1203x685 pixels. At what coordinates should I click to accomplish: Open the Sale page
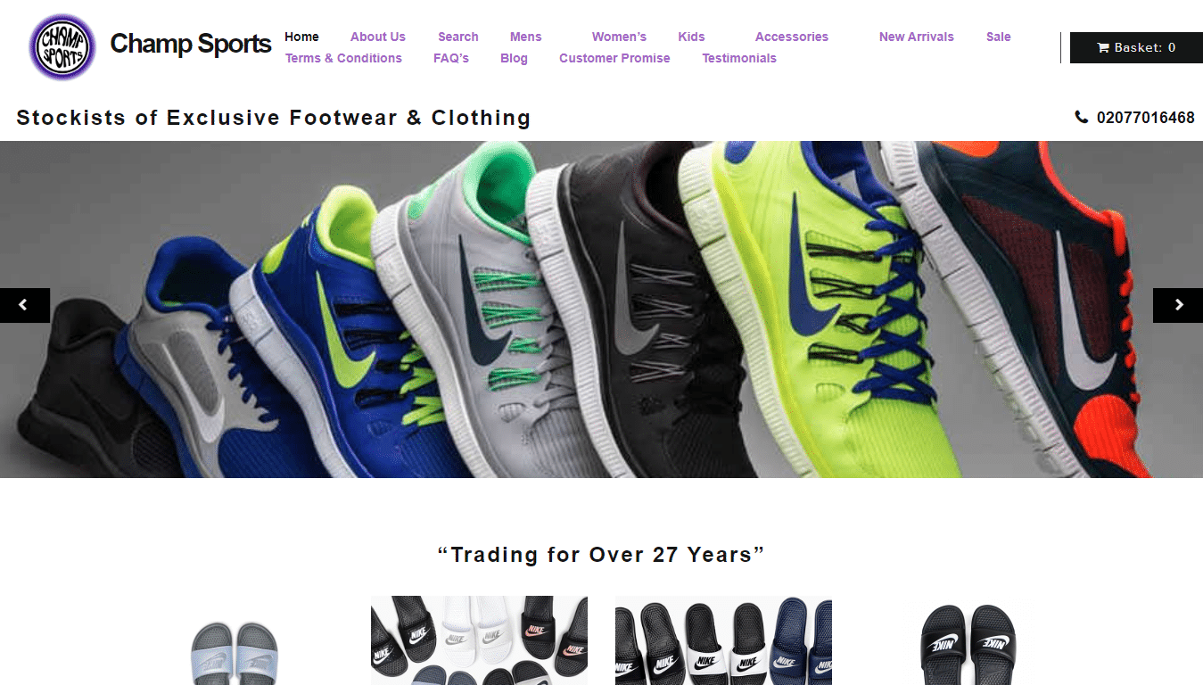coord(999,37)
